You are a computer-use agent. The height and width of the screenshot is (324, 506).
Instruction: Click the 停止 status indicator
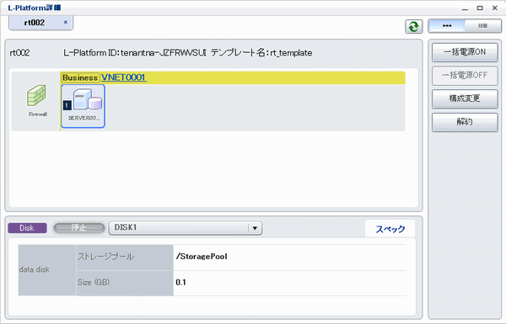[x=79, y=228]
